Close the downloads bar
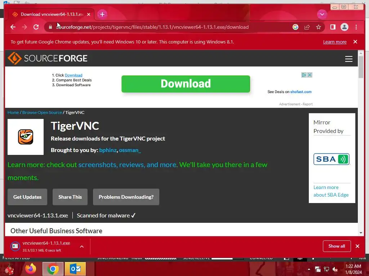Image resolution: width=369 pixels, height=276 pixels. click(357, 246)
